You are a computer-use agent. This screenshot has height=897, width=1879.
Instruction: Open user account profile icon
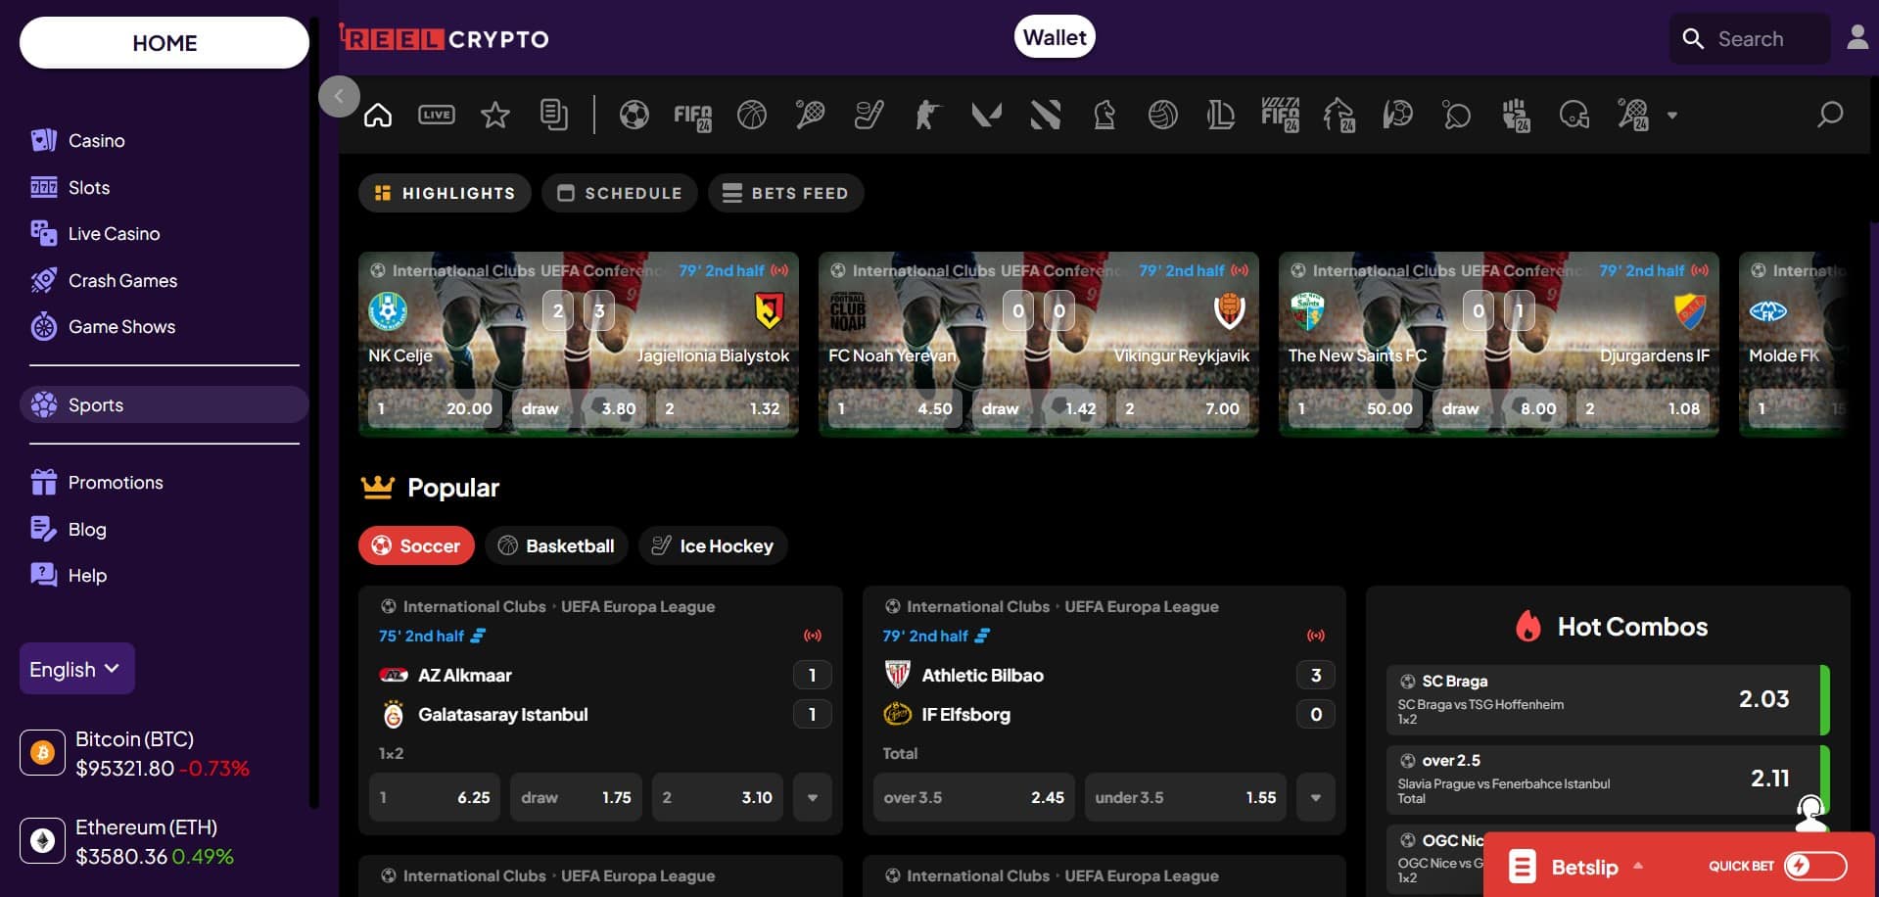tap(1857, 38)
